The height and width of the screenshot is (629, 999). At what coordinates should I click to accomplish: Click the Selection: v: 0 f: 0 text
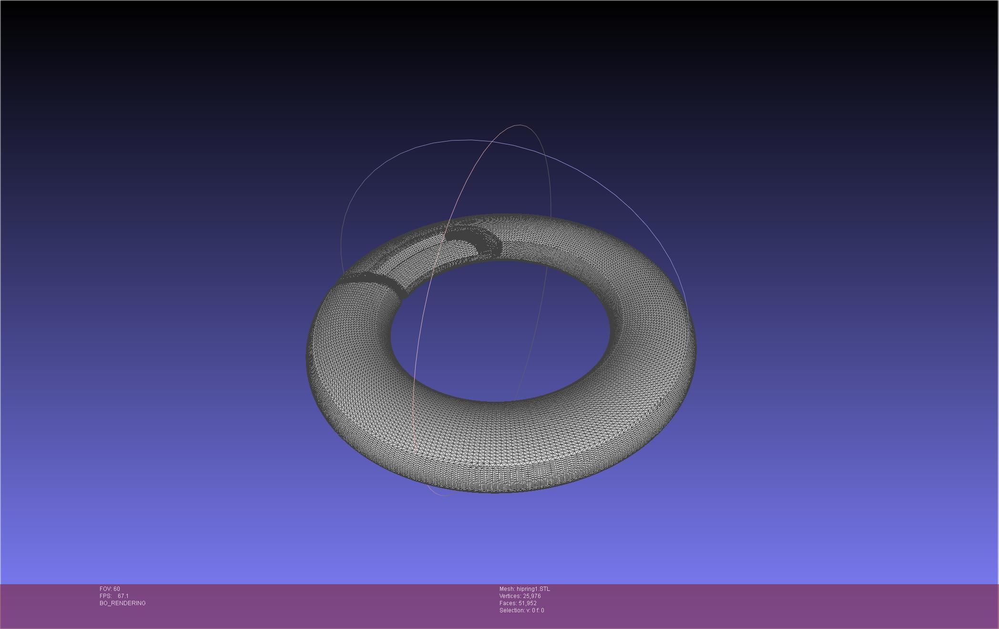pos(521,610)
